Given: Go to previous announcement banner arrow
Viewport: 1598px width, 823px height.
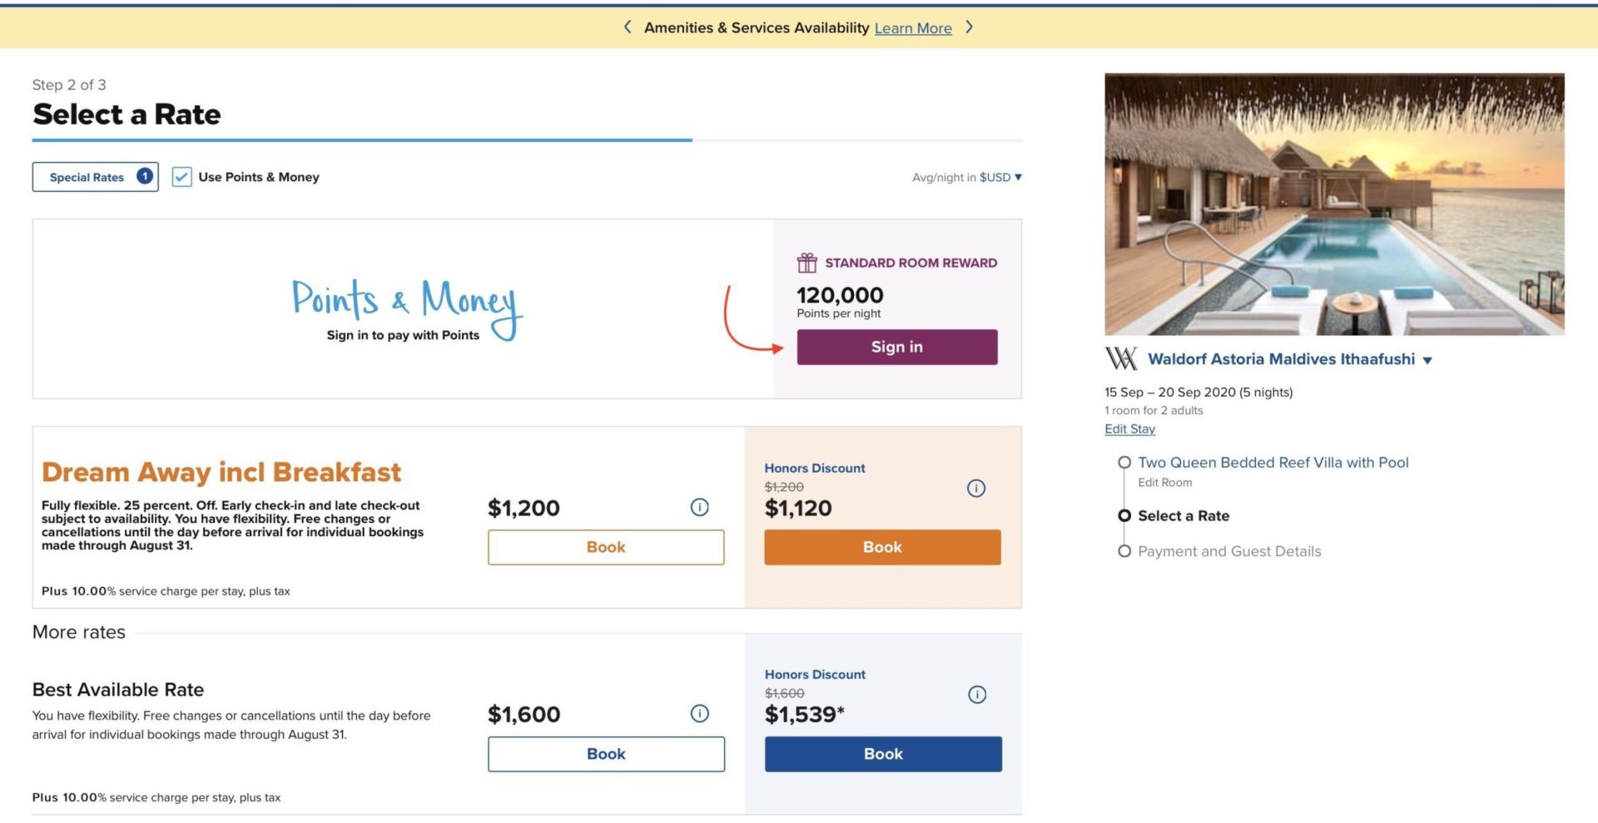Looking at the screenshot, I should pyautogui.click(x=628, y=27).
